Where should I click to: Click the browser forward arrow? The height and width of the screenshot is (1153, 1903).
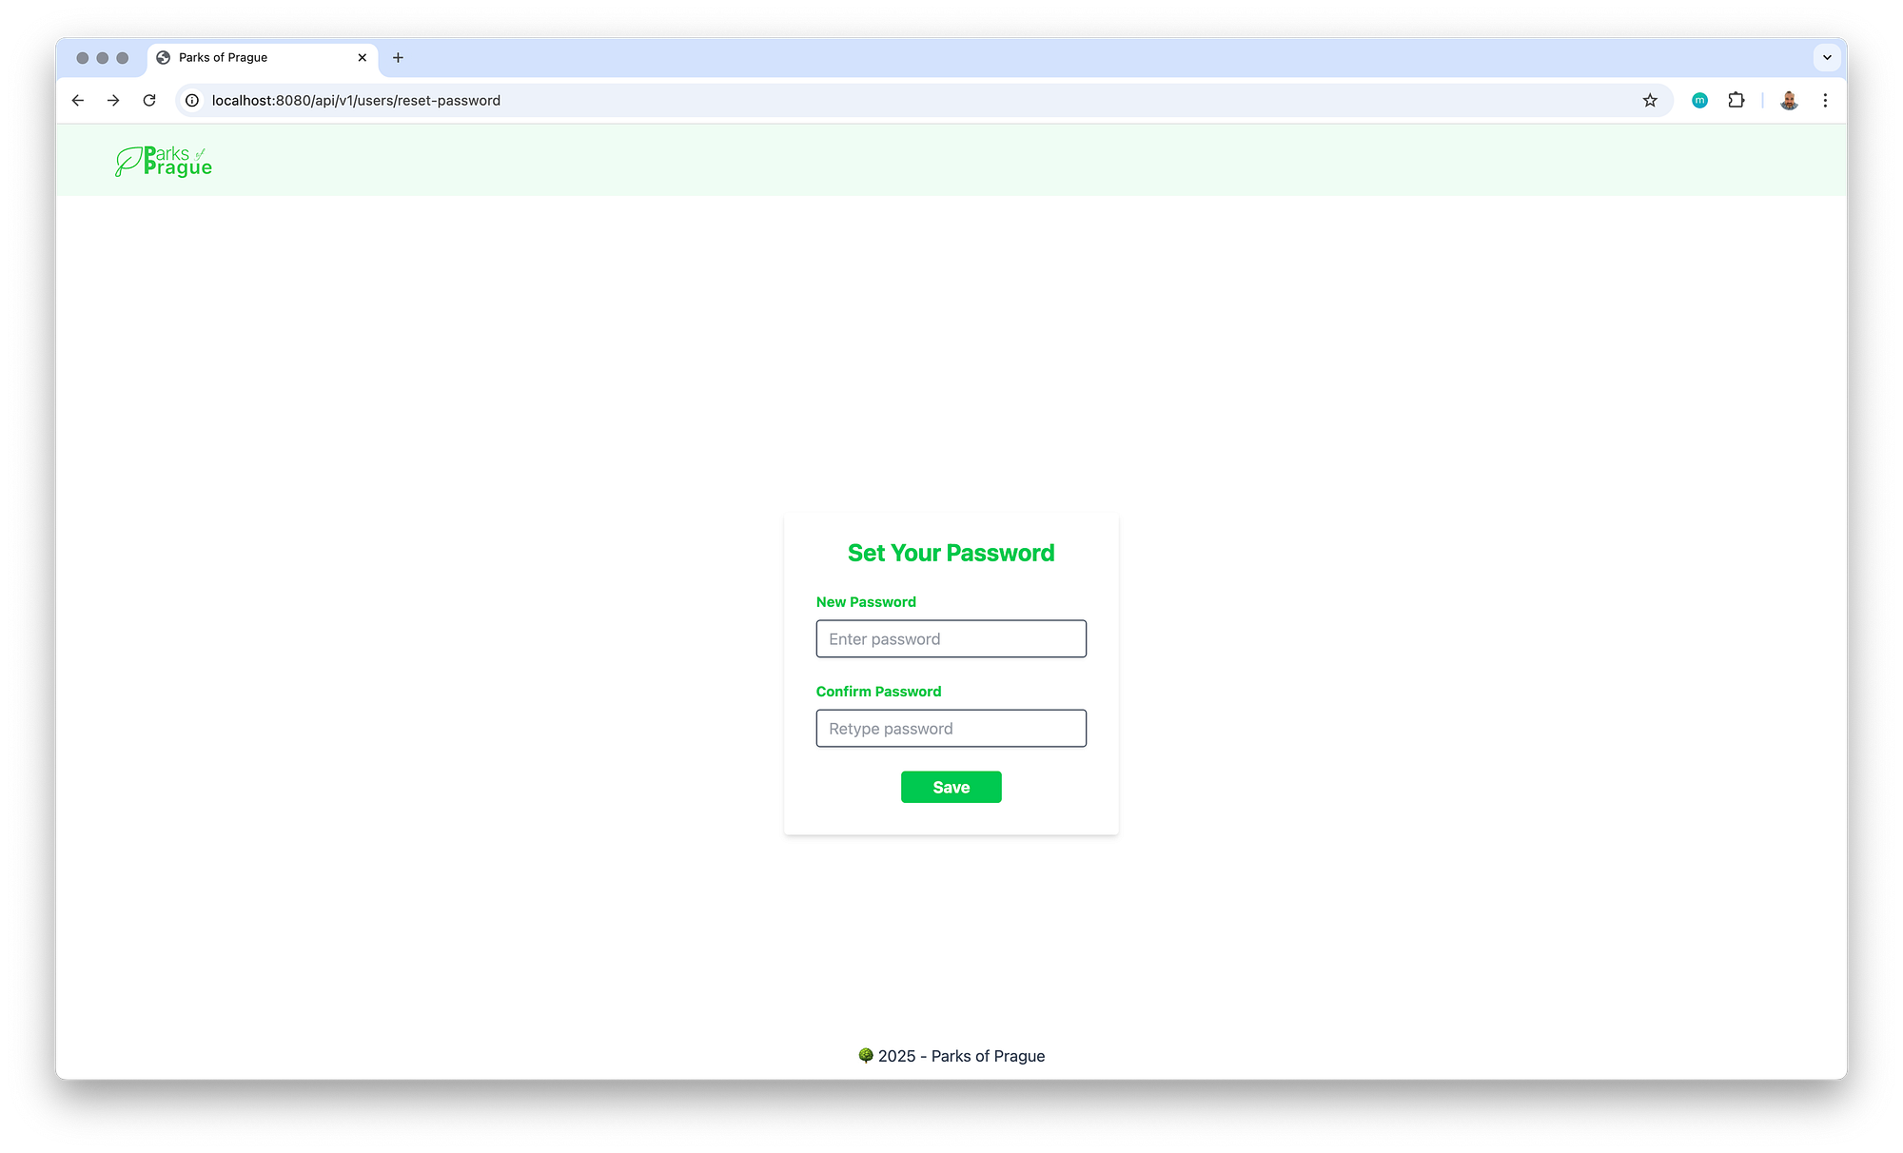(x=113, y=100)
